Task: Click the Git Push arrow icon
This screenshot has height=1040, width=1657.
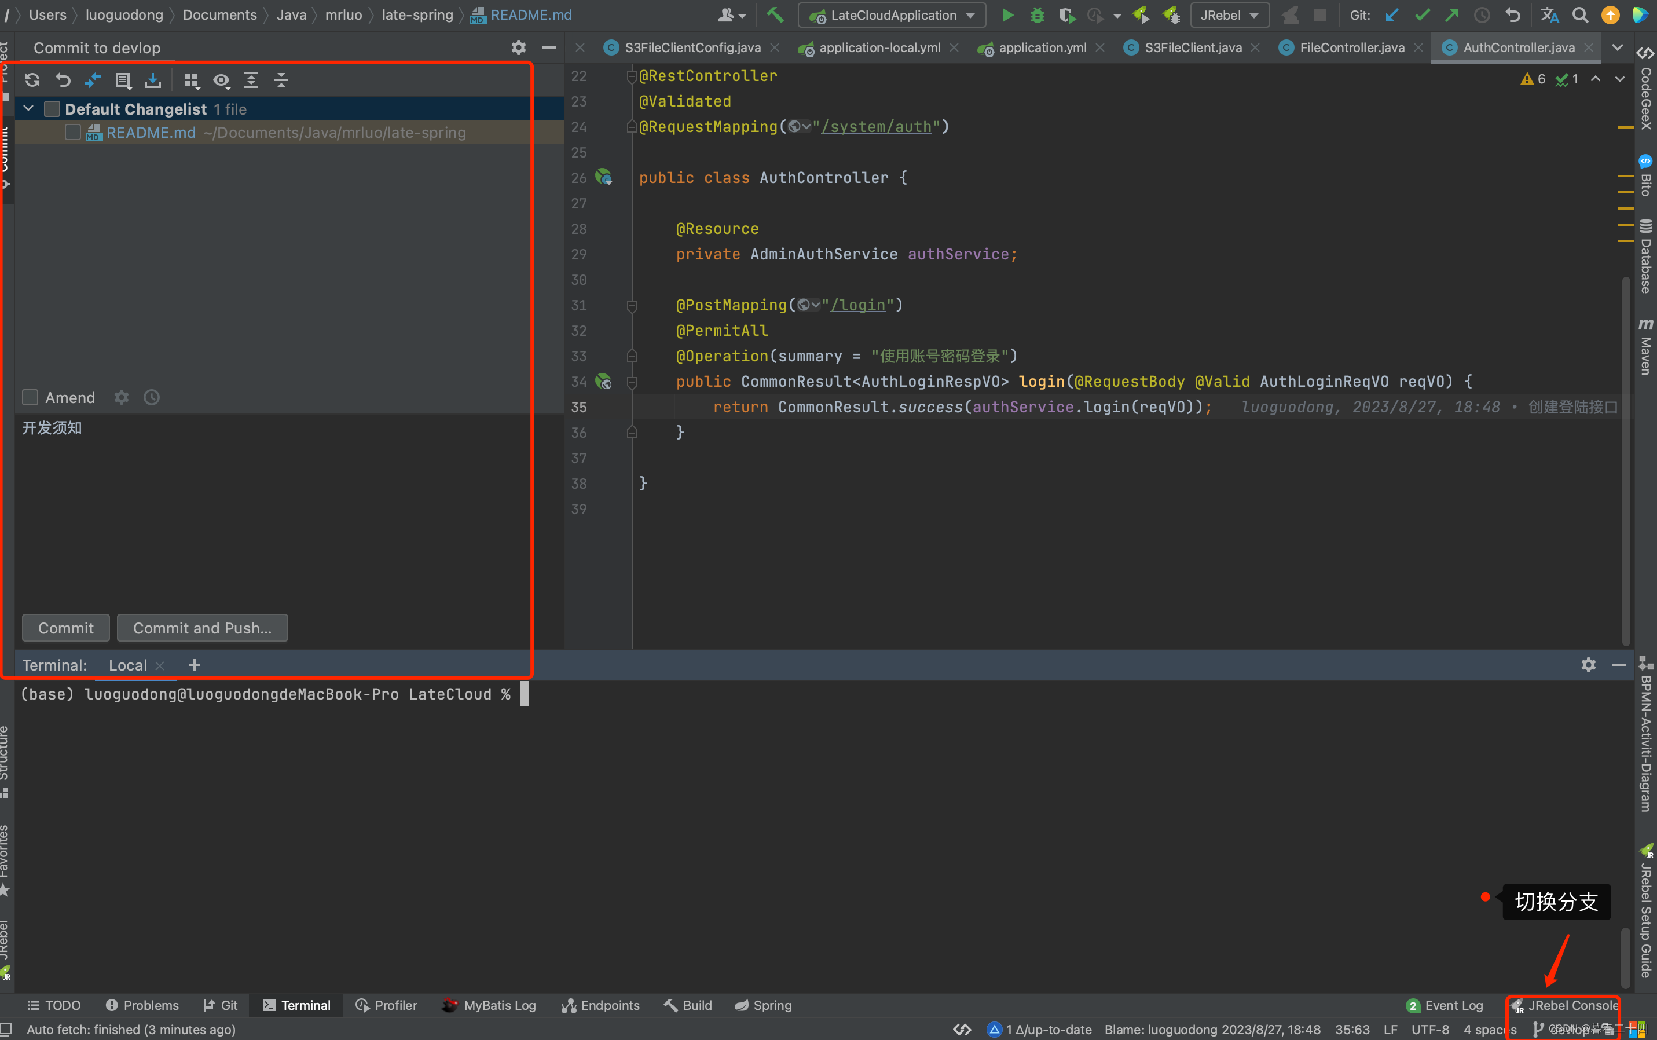Action: [x=1451, y=14]
